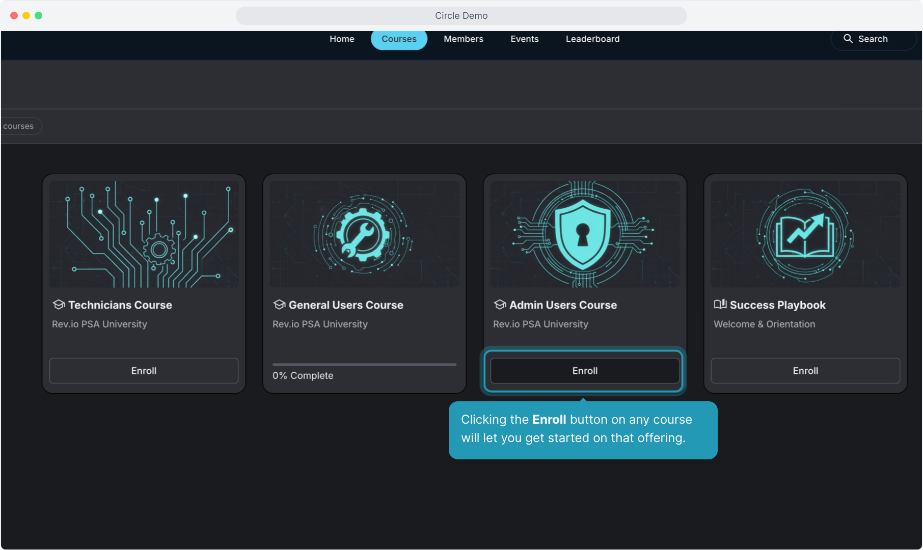The image size is (923, 550).
Task: Click graduation cap icon beside Admin Users Course
Action: (500, 305)
